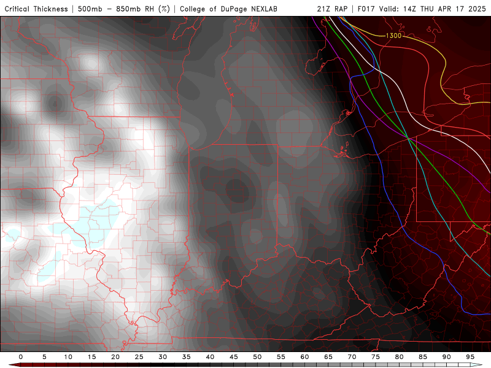Pick the "35" legend tick label
491x368 pixels.
click(186, 357)
